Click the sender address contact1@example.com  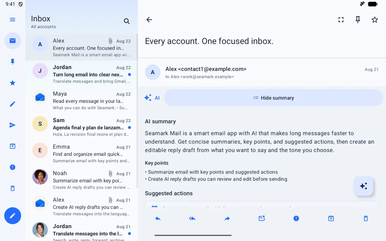point(212,69)
